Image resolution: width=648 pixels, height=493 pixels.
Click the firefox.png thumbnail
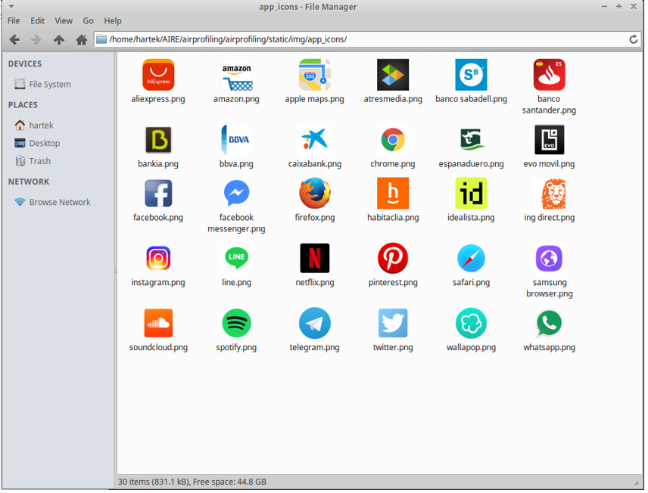click(314, 194)
